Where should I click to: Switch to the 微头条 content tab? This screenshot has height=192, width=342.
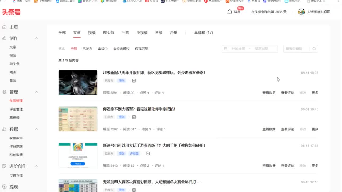[x=108, y=33]
